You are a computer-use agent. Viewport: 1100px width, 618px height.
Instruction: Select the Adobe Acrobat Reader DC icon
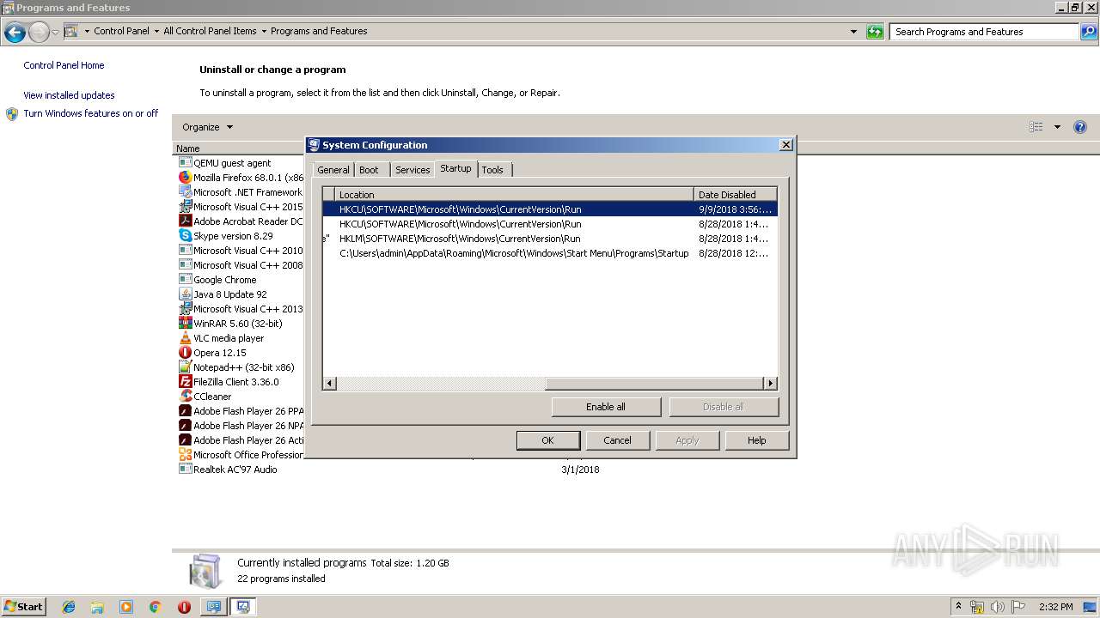click(185, 221)
